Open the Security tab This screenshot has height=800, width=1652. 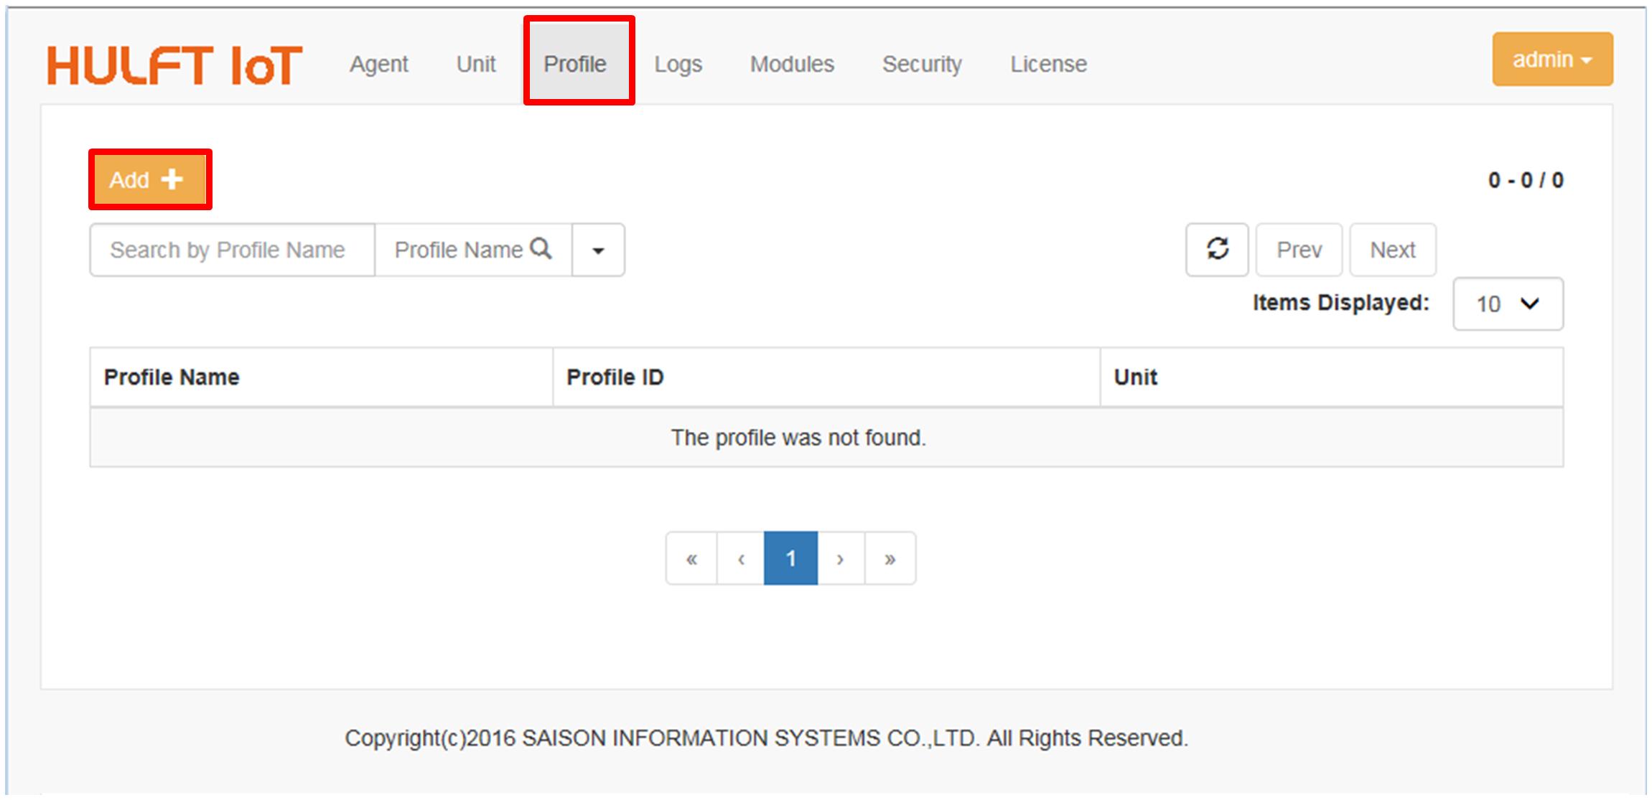pyautogui.click(x=922, y=64)
